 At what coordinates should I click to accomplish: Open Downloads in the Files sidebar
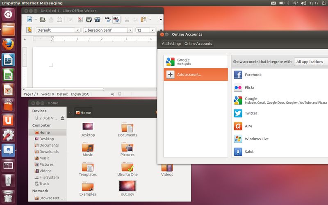pos(48,152)
